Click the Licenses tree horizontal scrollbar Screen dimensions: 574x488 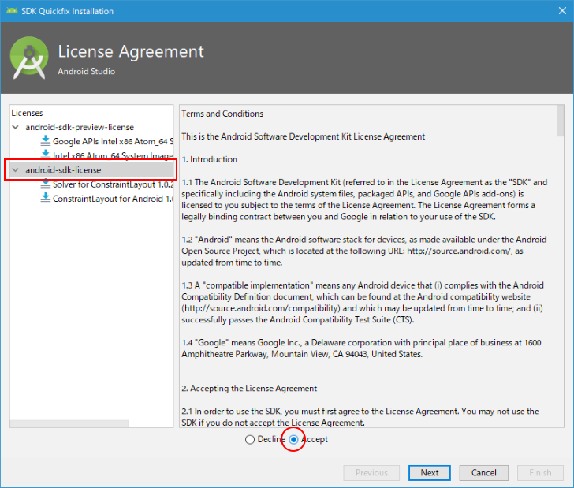tap(69, 423)
